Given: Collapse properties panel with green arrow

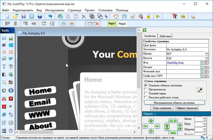Looking at the screenshot, I should (x=144, y=30).
